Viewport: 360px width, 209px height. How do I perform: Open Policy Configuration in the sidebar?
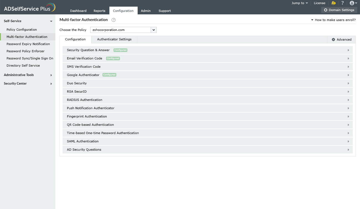(x=22, y=30)
